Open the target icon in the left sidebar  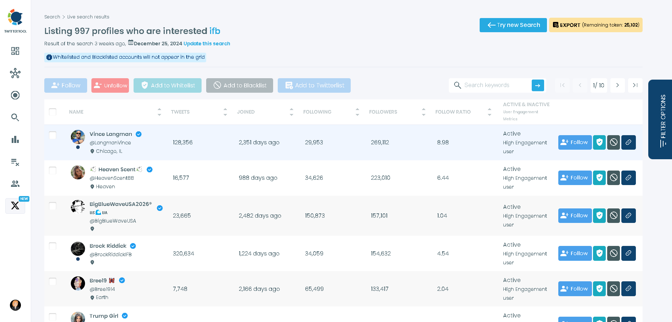[15, 95]
